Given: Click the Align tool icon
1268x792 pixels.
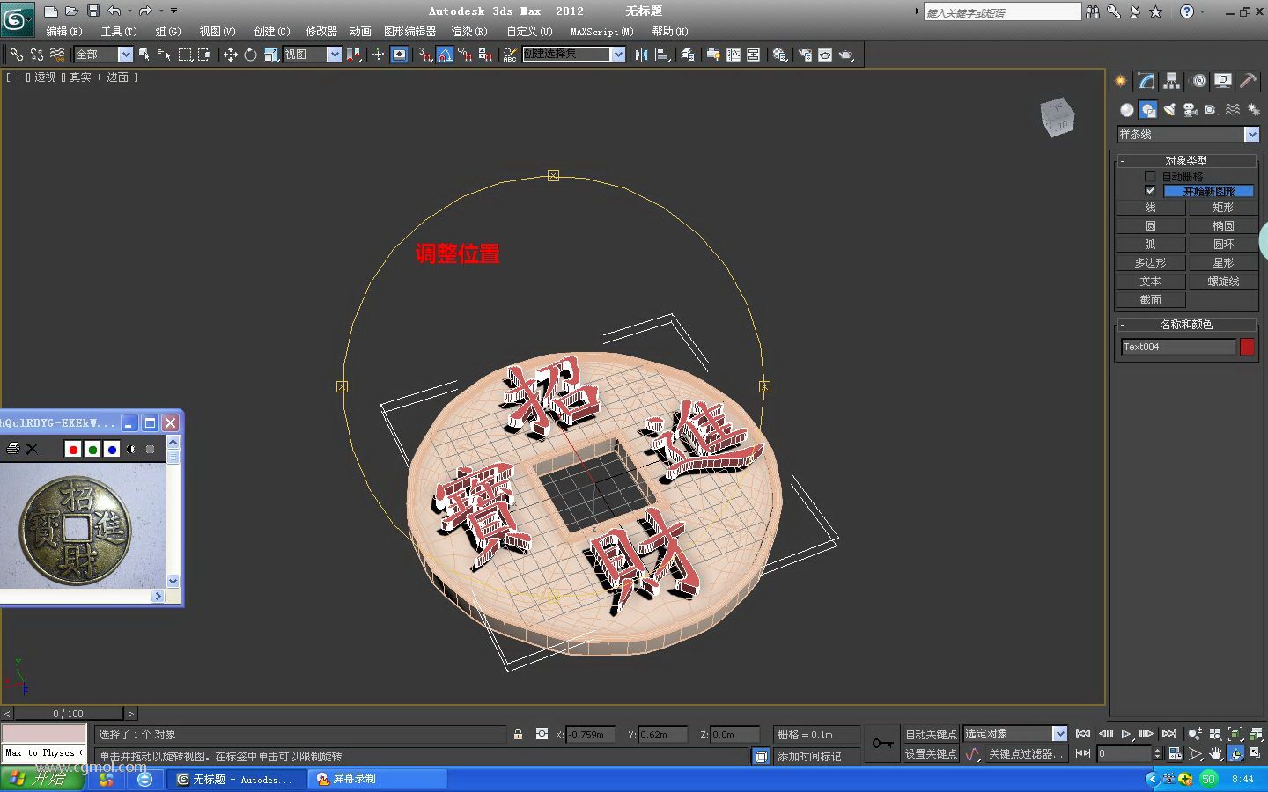Looking at the screenshot, I should (x=663, y=55).
